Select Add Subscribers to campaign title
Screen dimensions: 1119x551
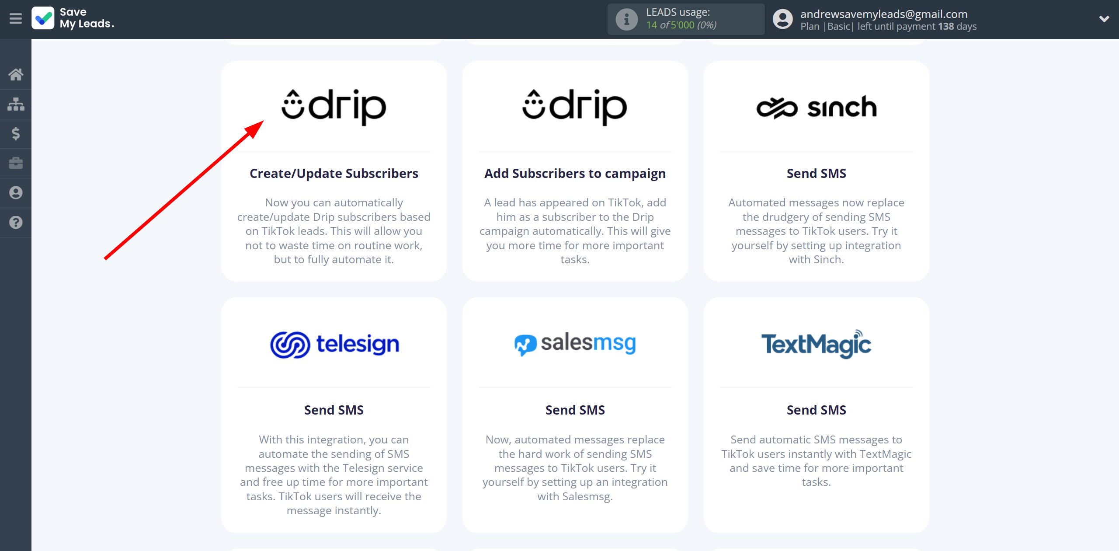point(575,174)
